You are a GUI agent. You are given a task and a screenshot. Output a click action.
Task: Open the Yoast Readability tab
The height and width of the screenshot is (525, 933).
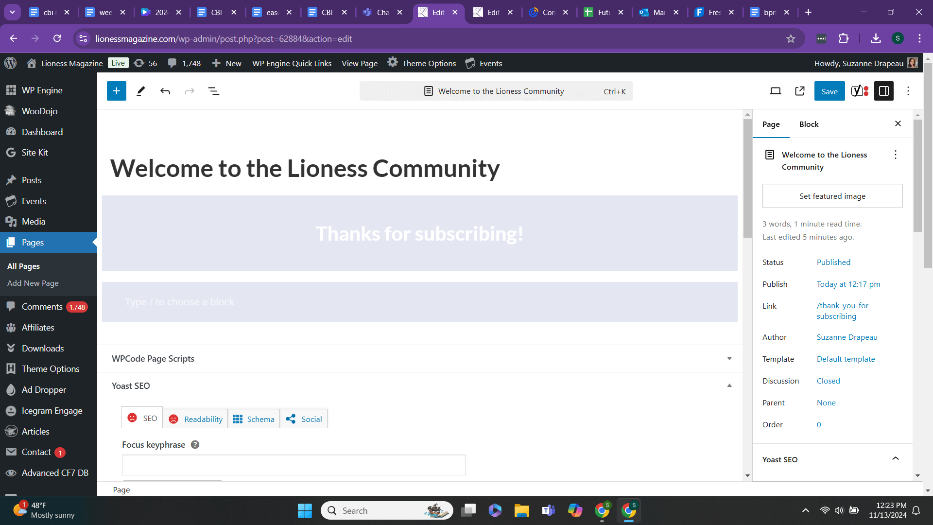pyautogui.click(x=196, y=419)
